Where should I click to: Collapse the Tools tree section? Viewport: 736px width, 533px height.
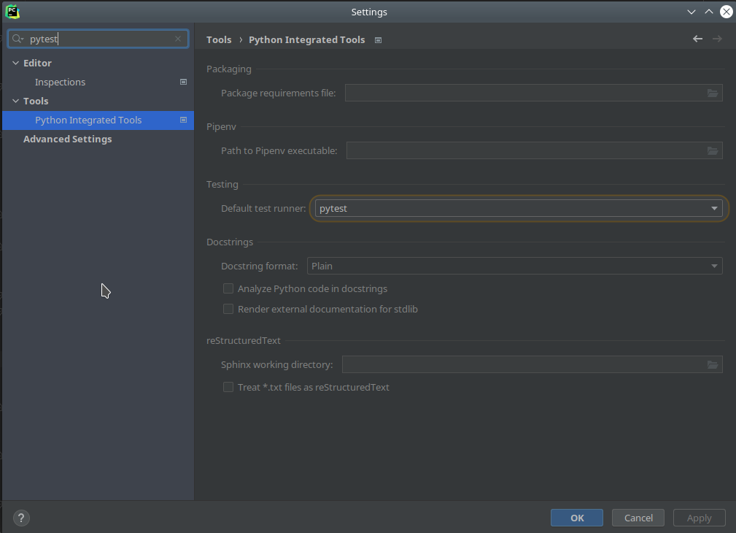tap(15, 101)
